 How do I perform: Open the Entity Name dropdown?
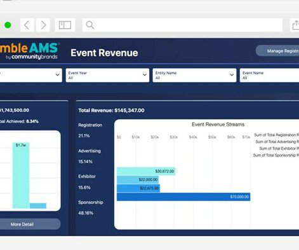point(194,75)
